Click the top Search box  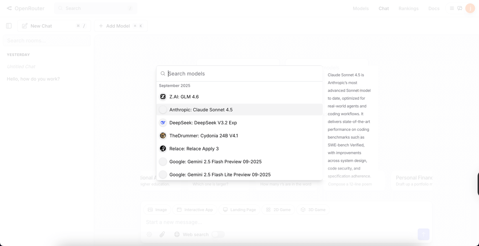[95, 8]
